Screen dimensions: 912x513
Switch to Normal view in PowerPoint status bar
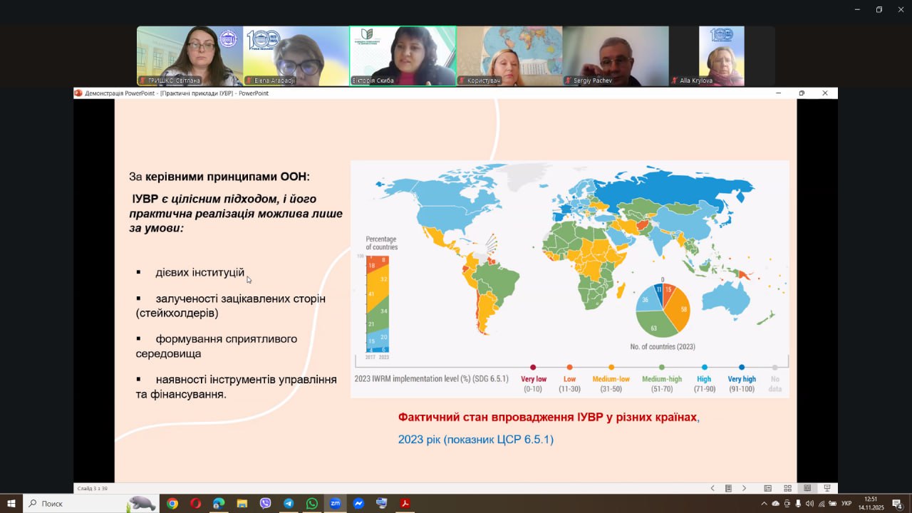point(767,488)
